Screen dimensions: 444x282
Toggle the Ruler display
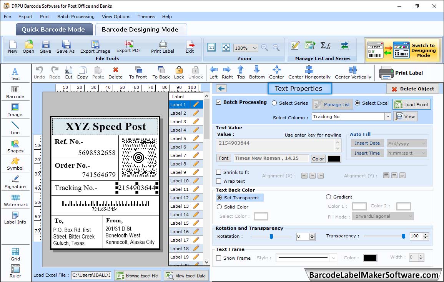pyautogui.click(x=15, y=271)
